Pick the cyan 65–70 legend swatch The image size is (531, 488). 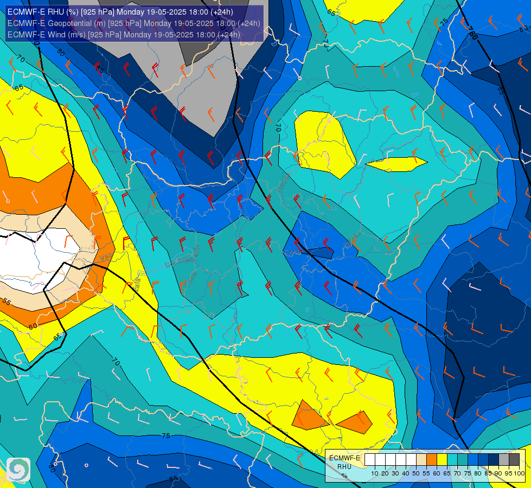[452, 459]
